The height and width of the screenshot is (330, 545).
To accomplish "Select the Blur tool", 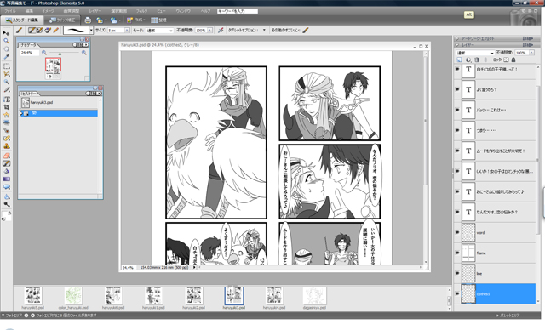I will pos(6,196).
